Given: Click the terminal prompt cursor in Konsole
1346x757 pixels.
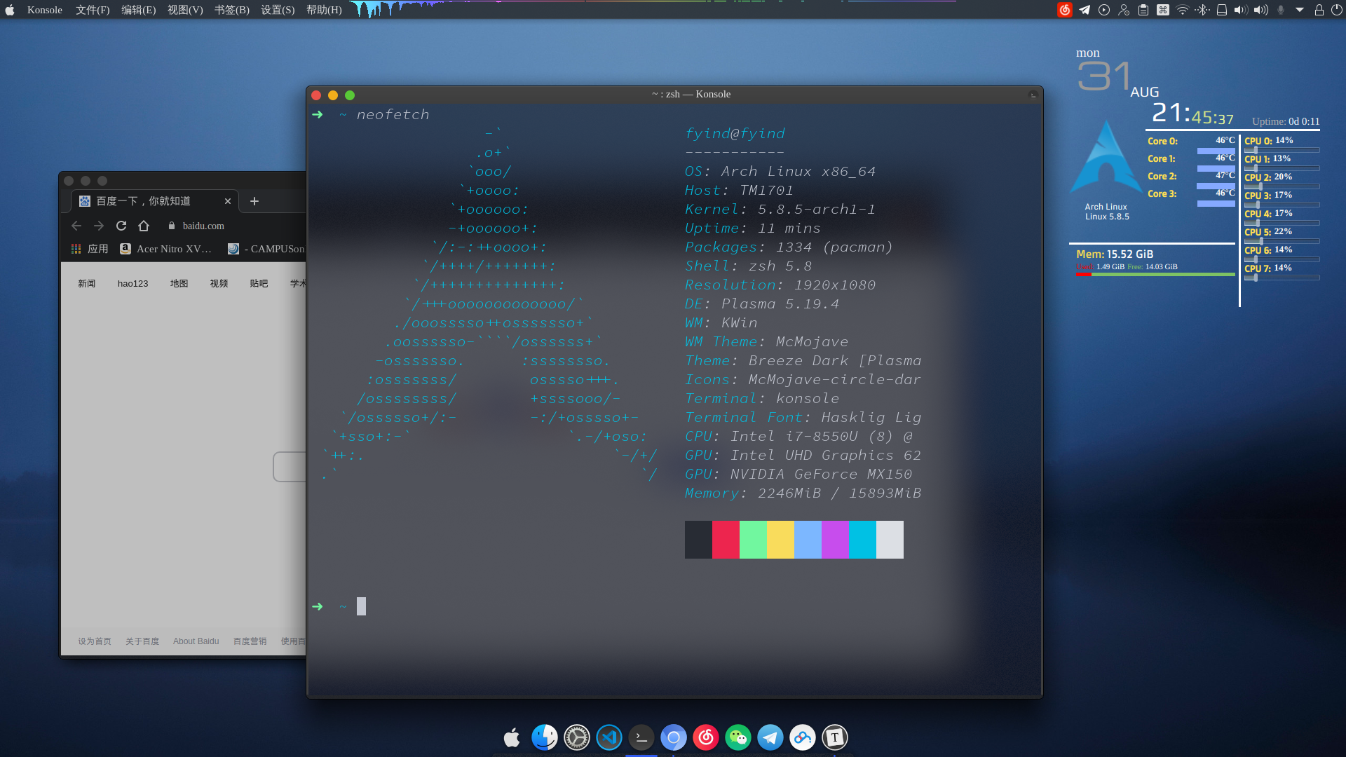Looking at the screenshot, I should (x=361, y=606).
